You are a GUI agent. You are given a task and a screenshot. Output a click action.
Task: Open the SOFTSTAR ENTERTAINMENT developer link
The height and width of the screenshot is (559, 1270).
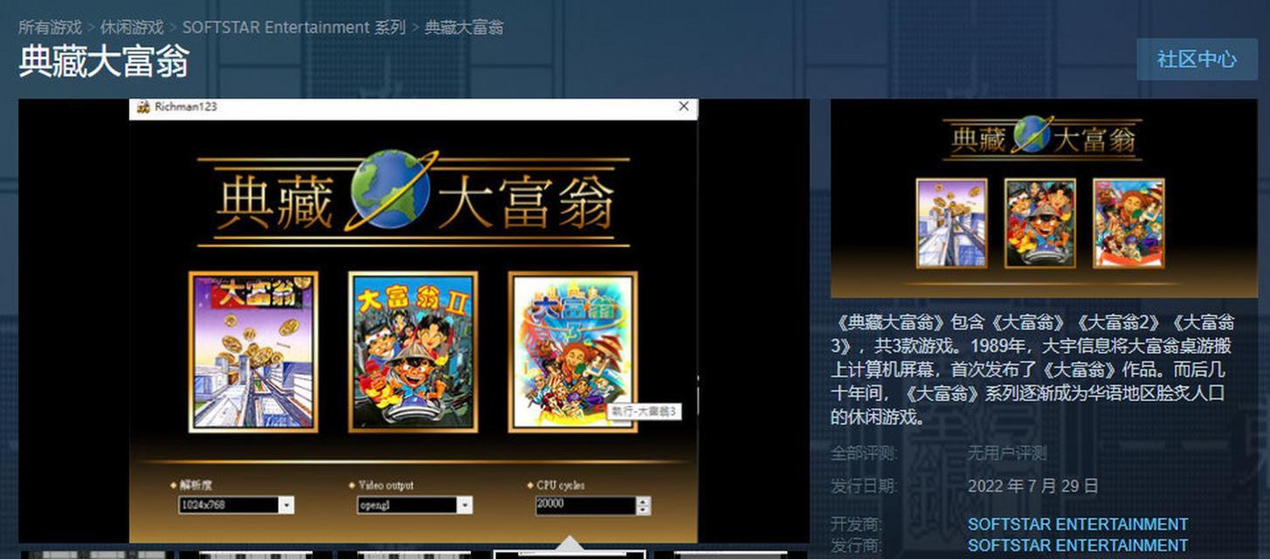coord(1078,524)
